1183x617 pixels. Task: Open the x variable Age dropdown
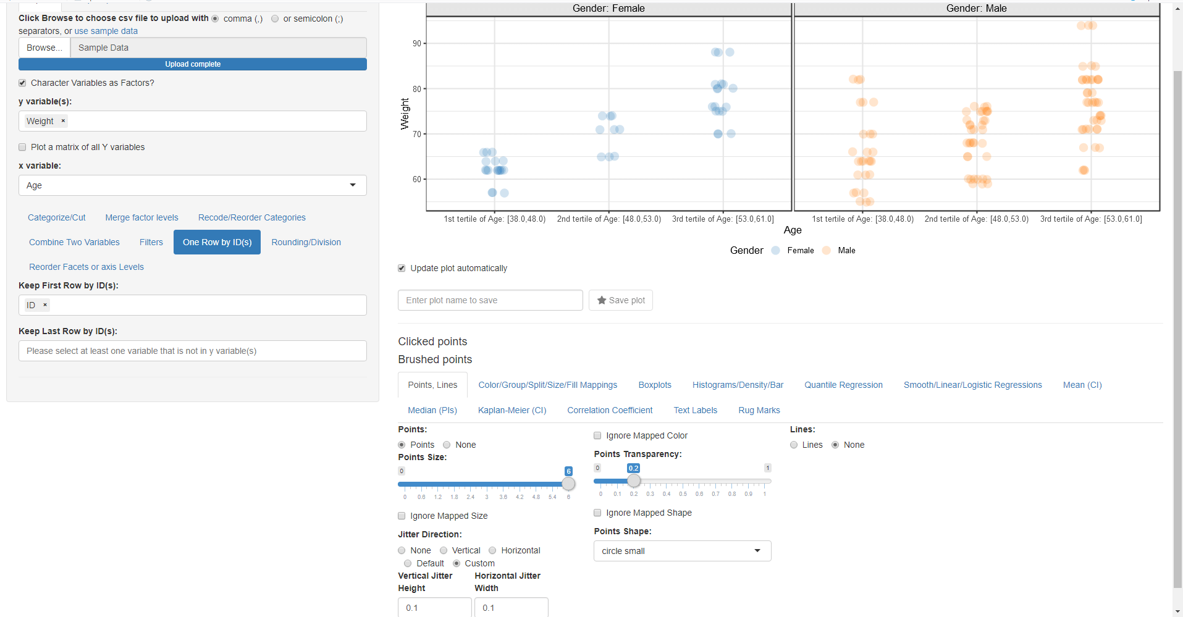click(193, 185)
